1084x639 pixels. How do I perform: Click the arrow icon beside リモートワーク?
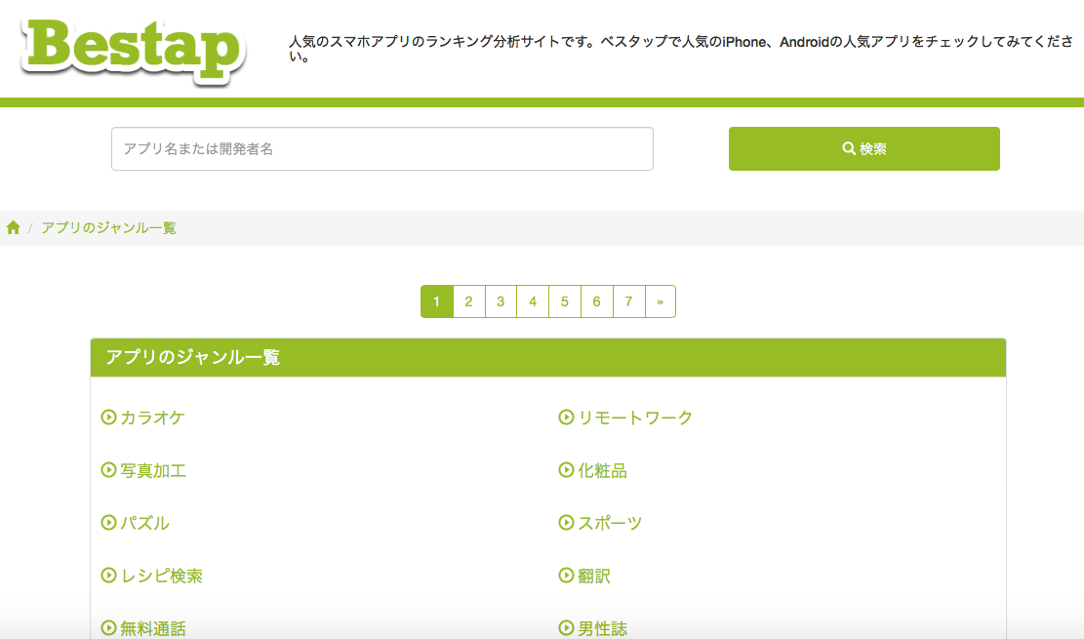coord(564,418)
